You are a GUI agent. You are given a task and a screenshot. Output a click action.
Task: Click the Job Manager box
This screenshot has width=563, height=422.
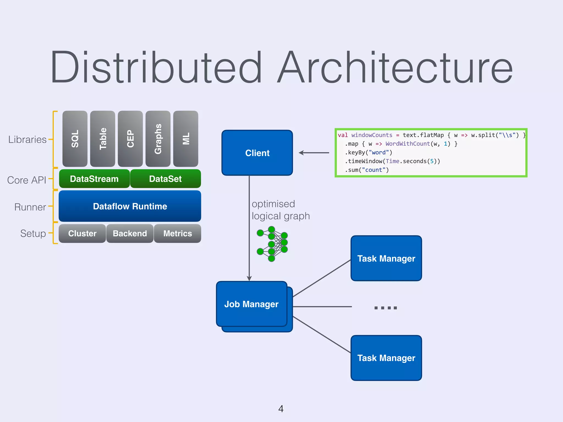252,304
